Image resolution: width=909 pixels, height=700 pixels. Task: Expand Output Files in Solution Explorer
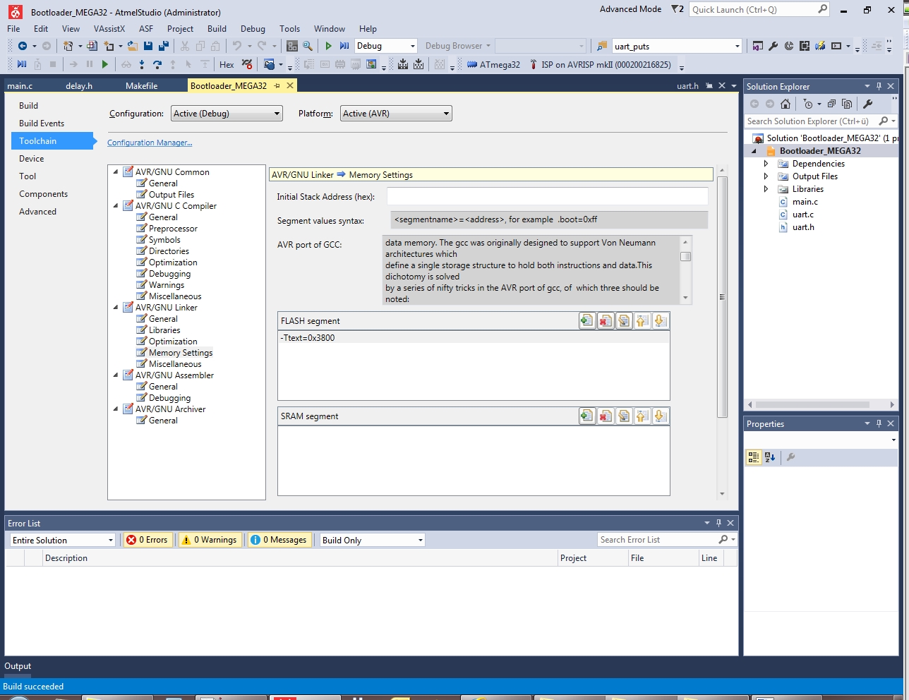tap(766, 176)
